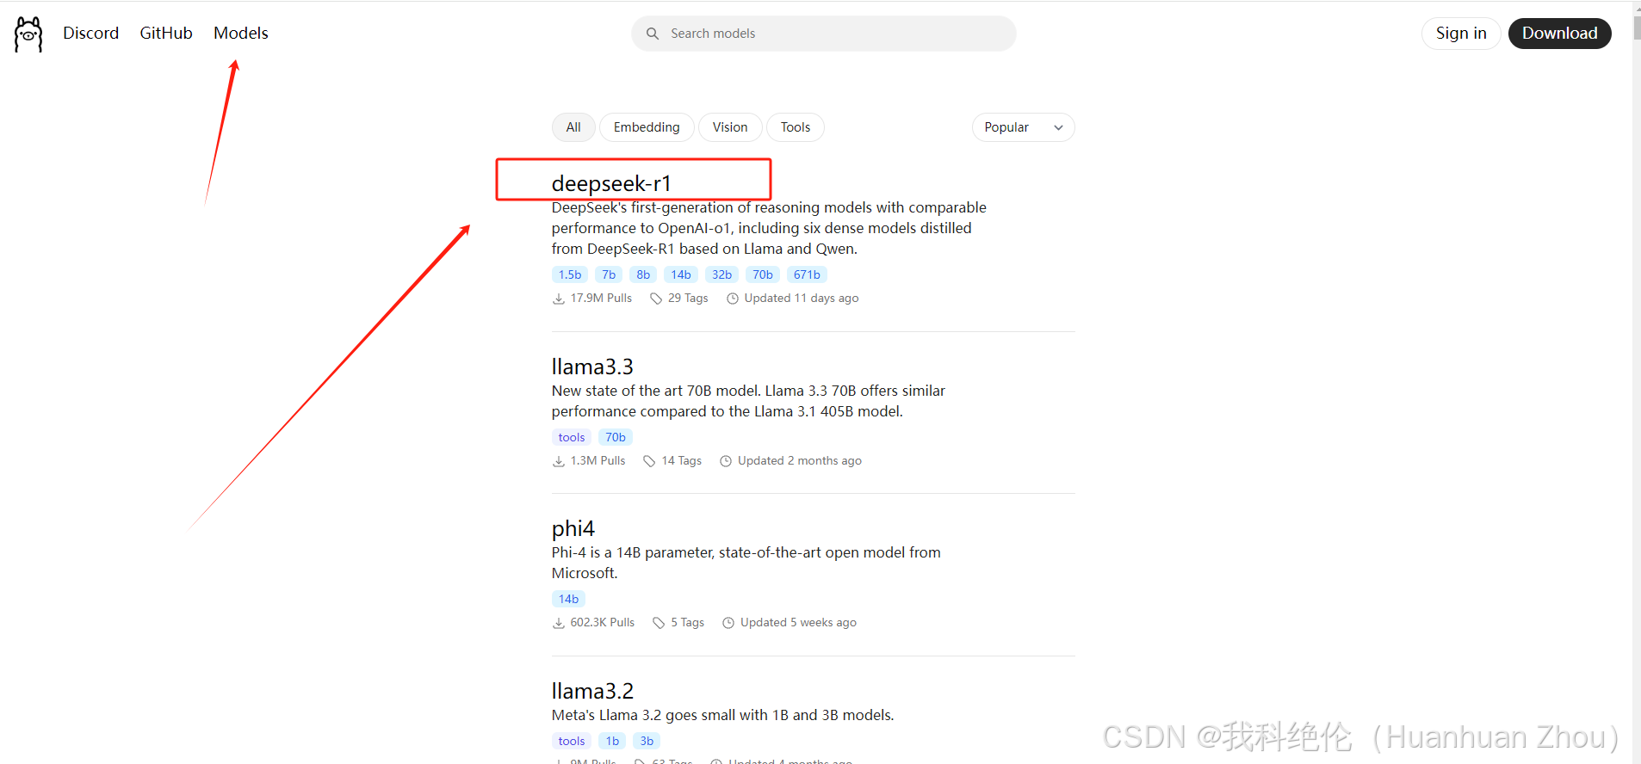Open the llama3.2 model

click(592, 691)
